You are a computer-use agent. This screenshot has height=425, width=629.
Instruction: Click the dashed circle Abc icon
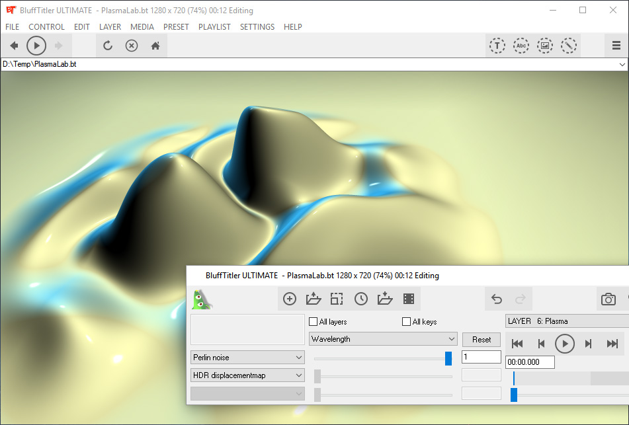(x=521, y=46)
